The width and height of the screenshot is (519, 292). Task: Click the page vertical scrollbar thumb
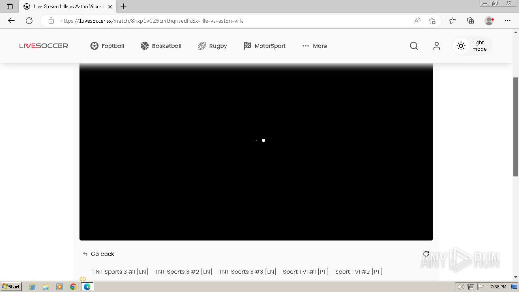tap(516, 127)
